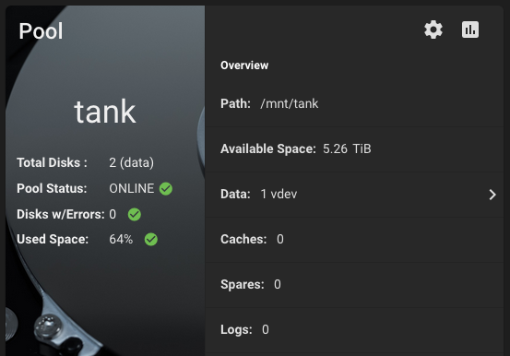Viewport: 510px width, 356px height.
Task: Click the Disks w/Errors label
Action: [x=61, y=215]
